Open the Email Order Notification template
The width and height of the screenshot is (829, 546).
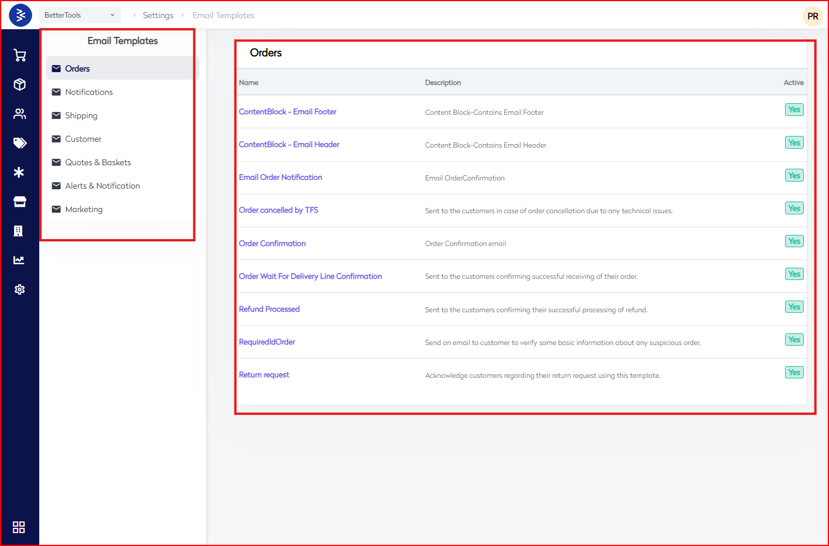coord(280,177)
